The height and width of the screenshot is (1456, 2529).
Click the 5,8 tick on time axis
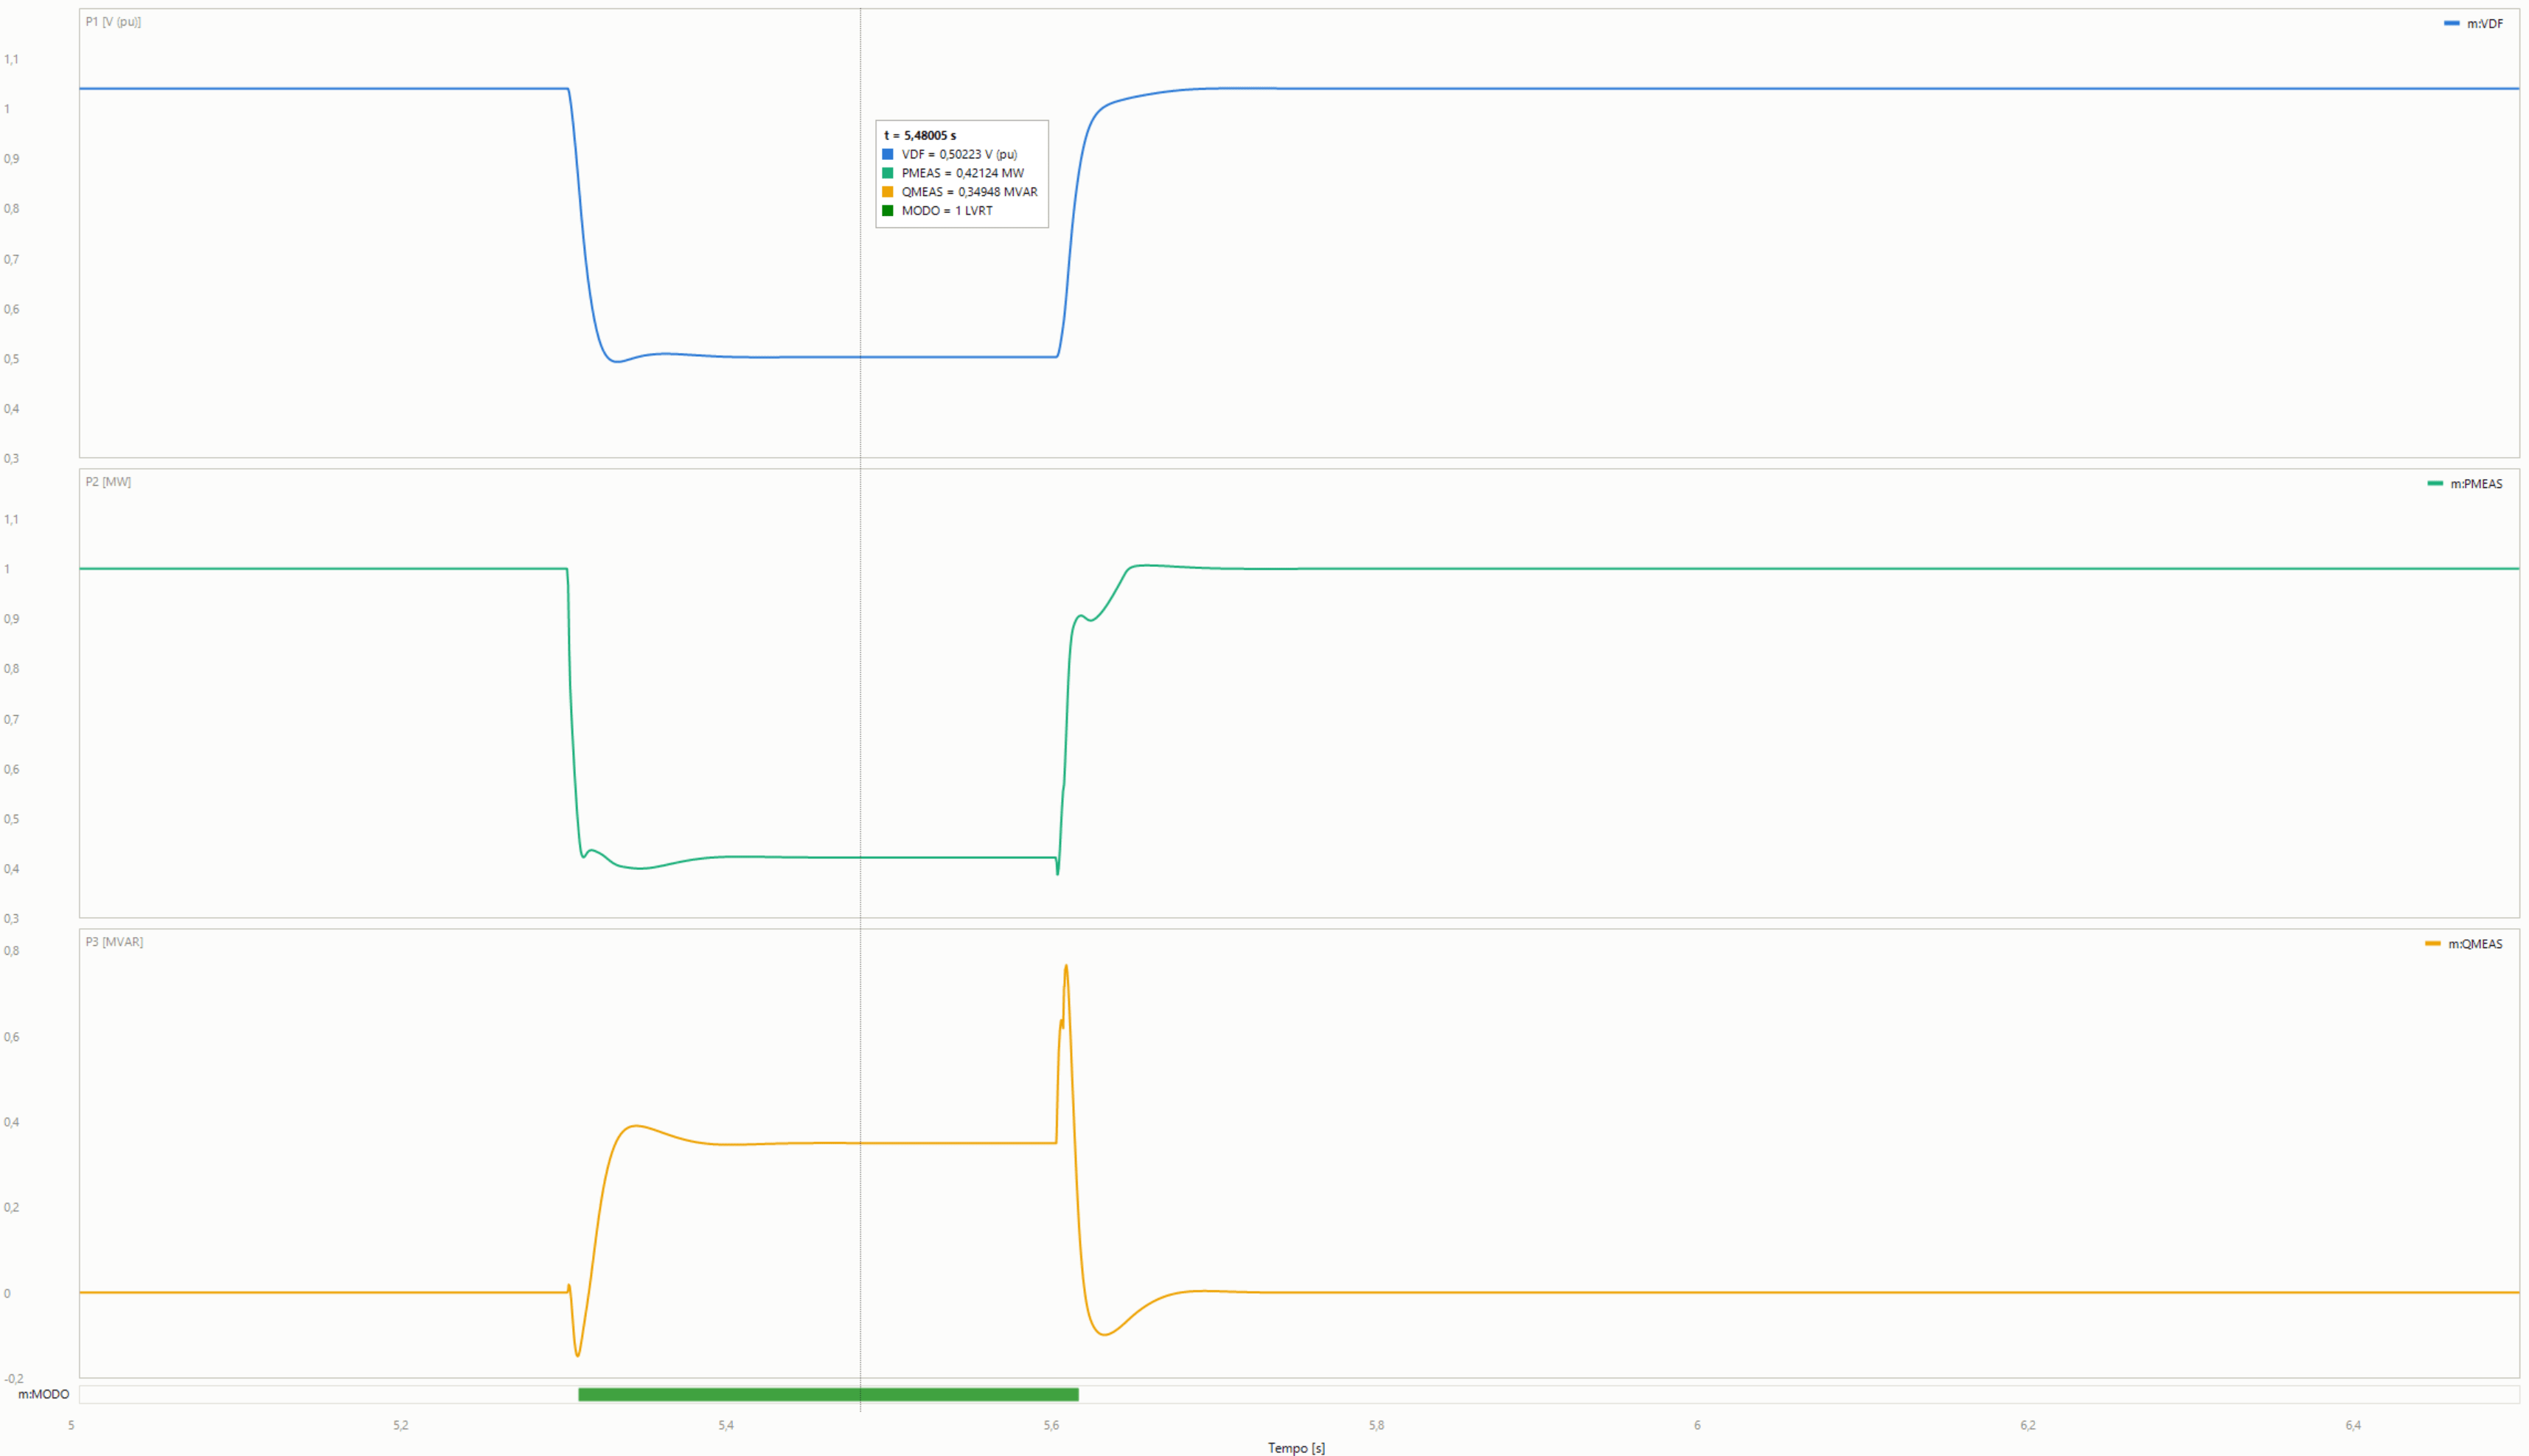(1377, 1425)
